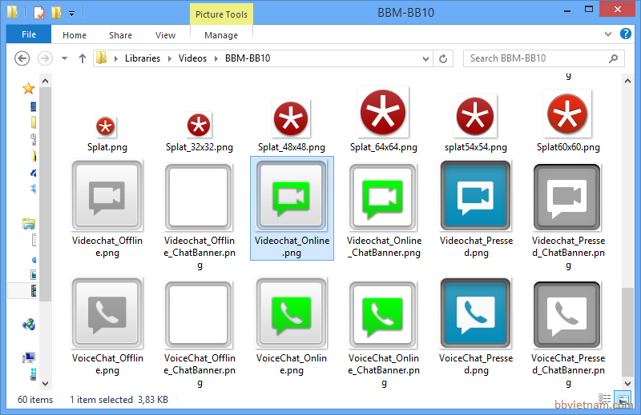Switch to the Share ribbon tab

click(121, 35)
